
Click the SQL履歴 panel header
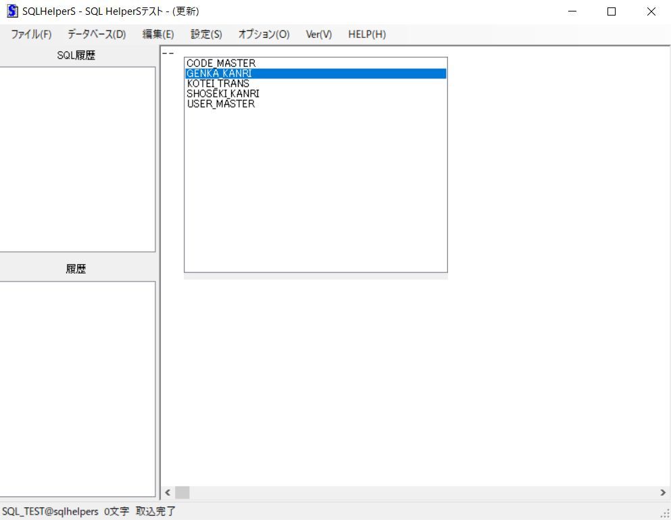[76, 55]
